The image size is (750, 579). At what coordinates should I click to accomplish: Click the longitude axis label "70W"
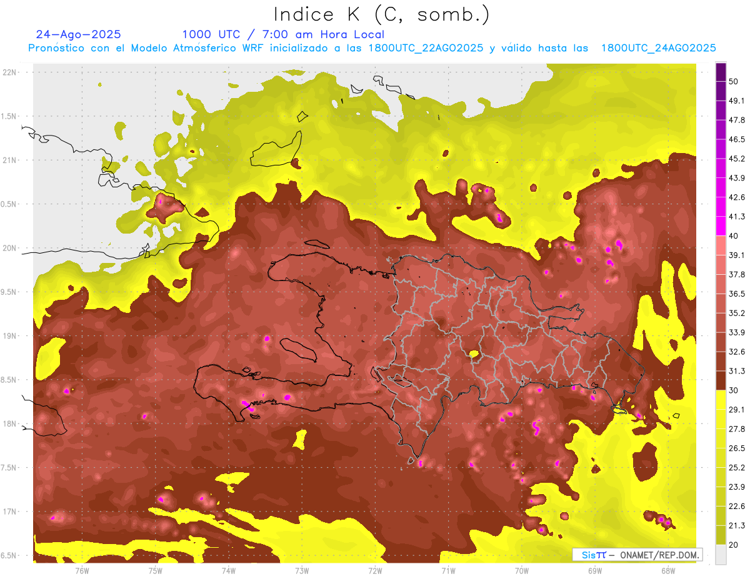click(521, 570)
